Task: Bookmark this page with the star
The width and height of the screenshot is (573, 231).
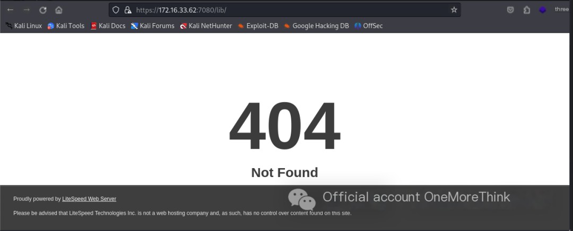Action: (x=454, y=10)
